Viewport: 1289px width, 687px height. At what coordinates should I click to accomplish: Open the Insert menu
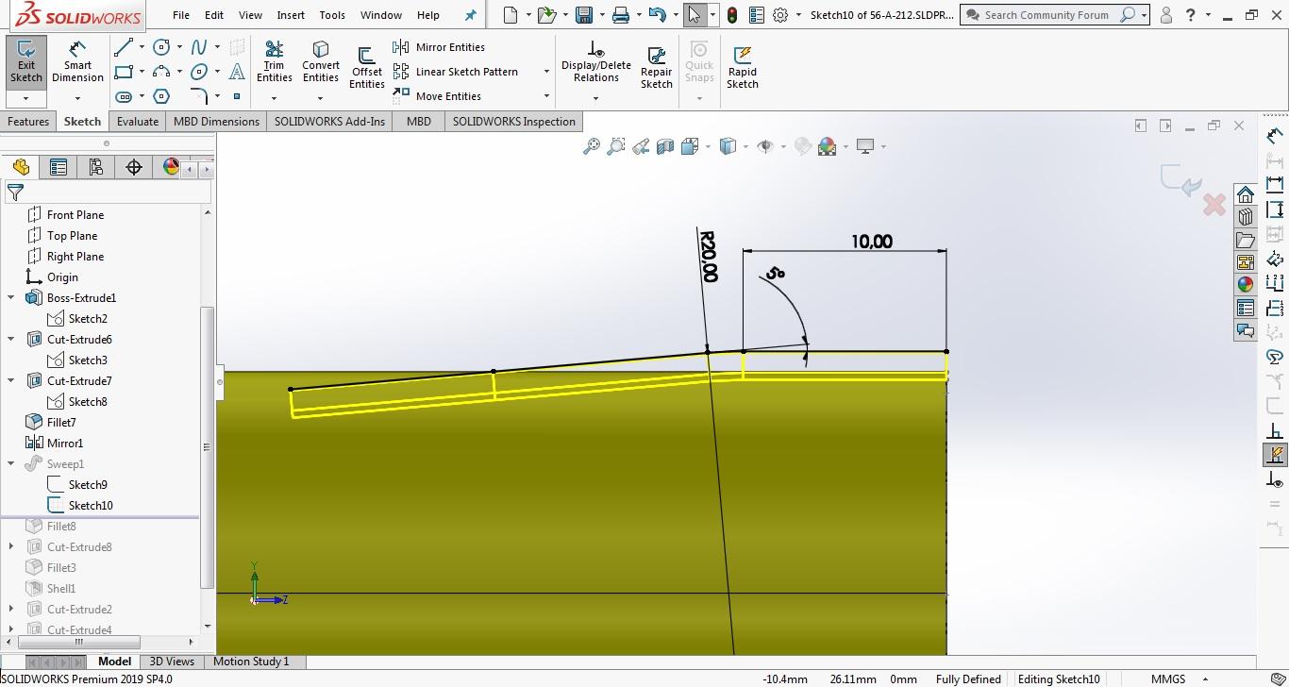pos(291,15)
